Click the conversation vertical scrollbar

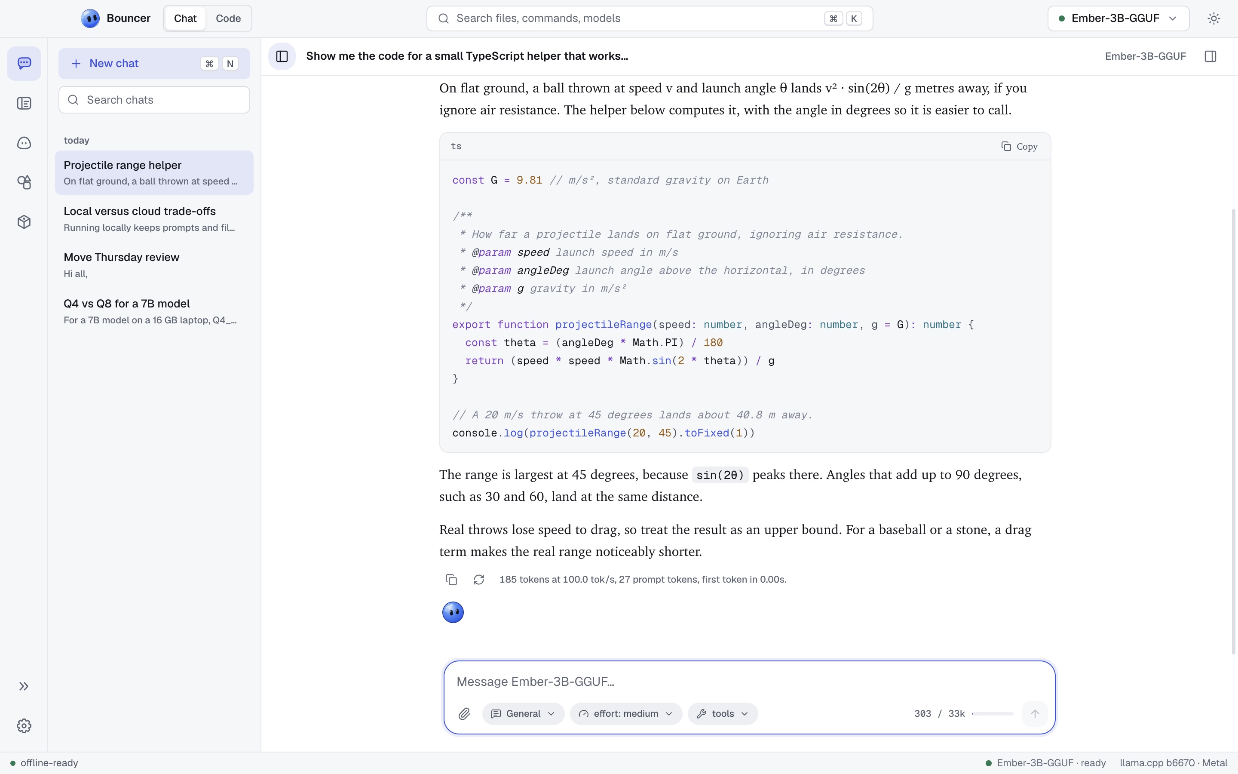1233,432
